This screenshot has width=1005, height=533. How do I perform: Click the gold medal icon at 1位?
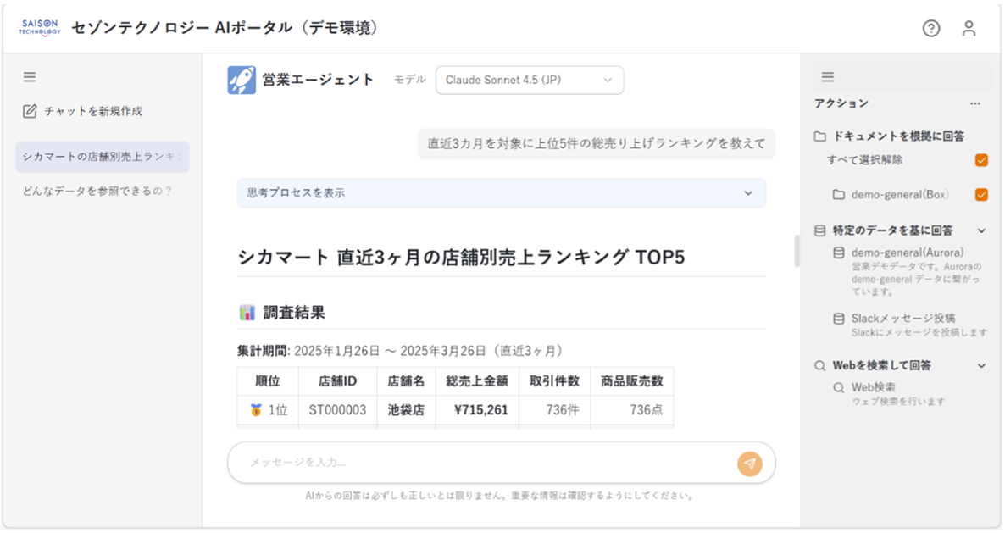pyautogui.click(x=256, y=410)
